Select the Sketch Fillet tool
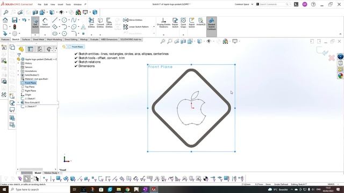This screenshot has height=193, width=344. pos(74,33)
